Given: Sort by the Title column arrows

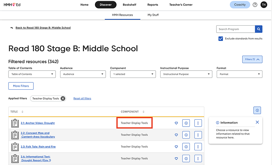Looking at the screenshot, I should point(22,112).
